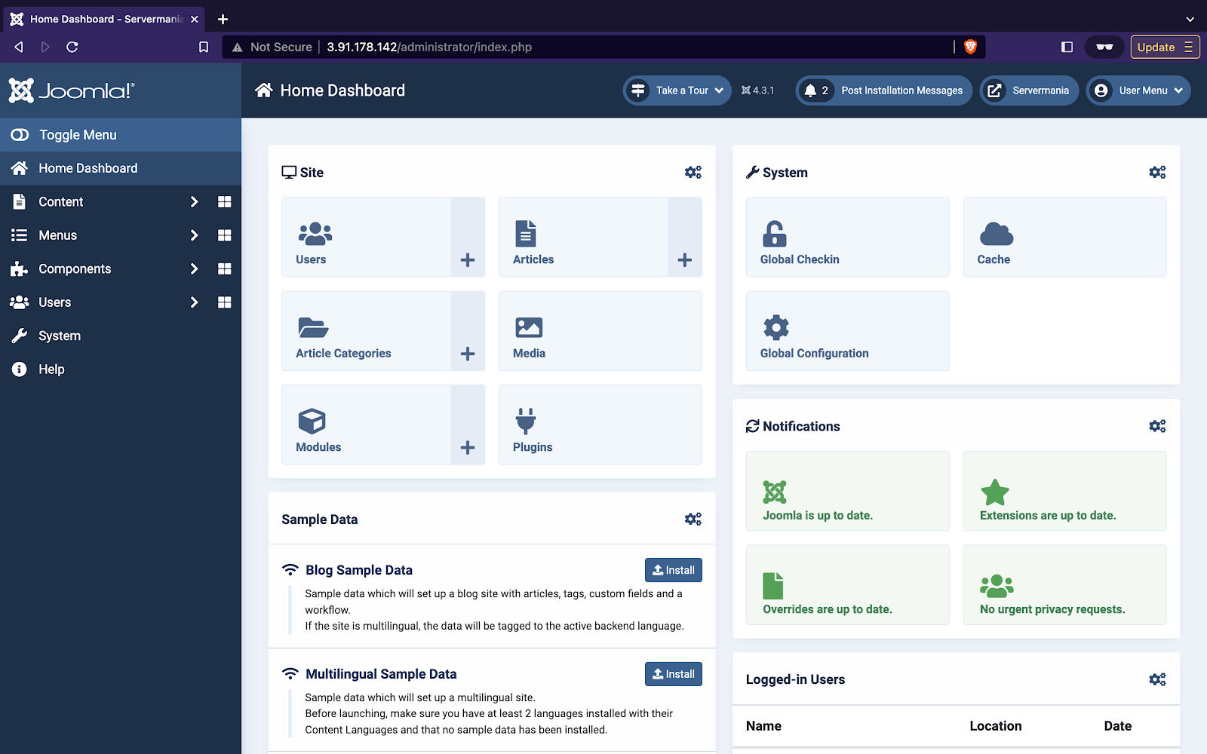Open Users dashboard grid icon
Screen dimensions: 1207x754
tap(224, 302)
